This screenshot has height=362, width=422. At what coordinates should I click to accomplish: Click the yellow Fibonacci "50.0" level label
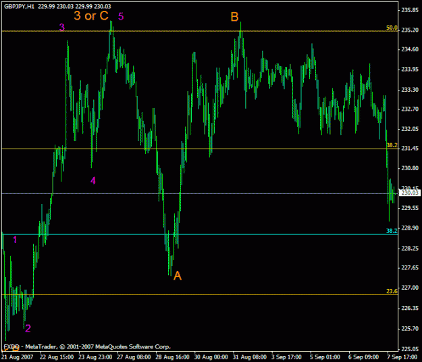click(392, 28)
